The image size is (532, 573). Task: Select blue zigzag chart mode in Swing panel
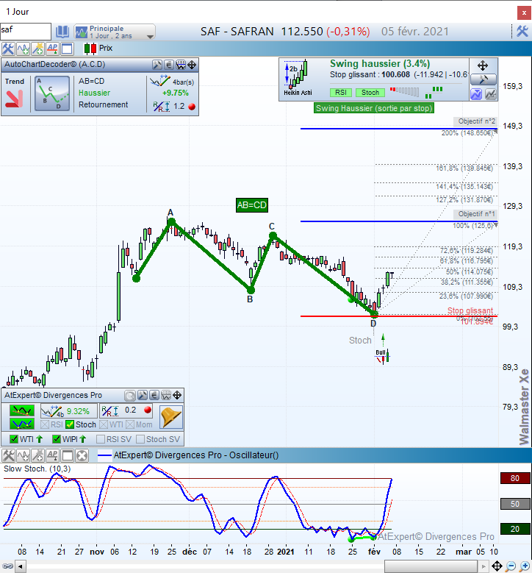(x=476, y=94)
